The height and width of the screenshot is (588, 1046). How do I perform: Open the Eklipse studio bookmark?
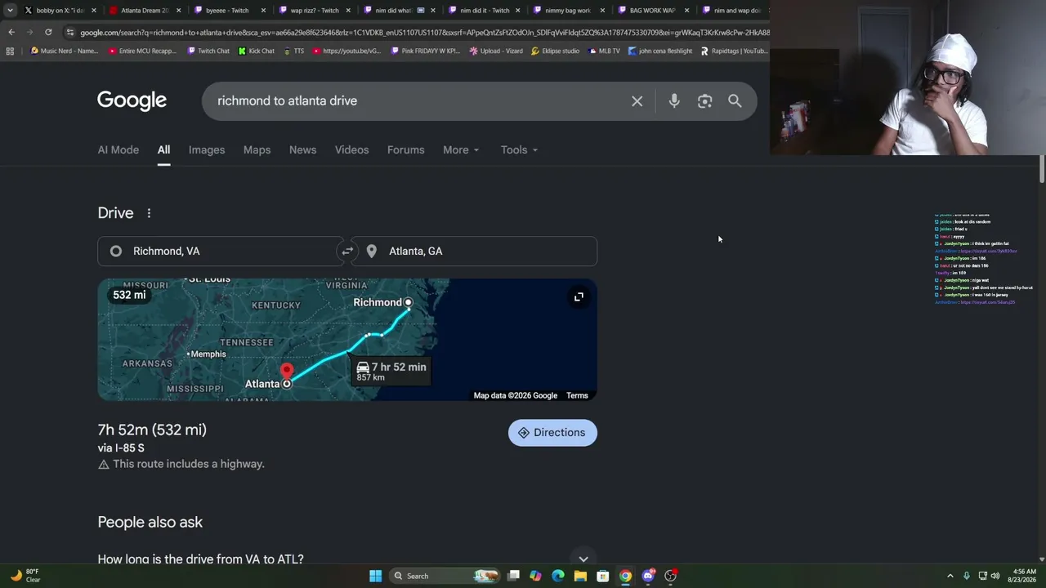[x=555, y=51]
